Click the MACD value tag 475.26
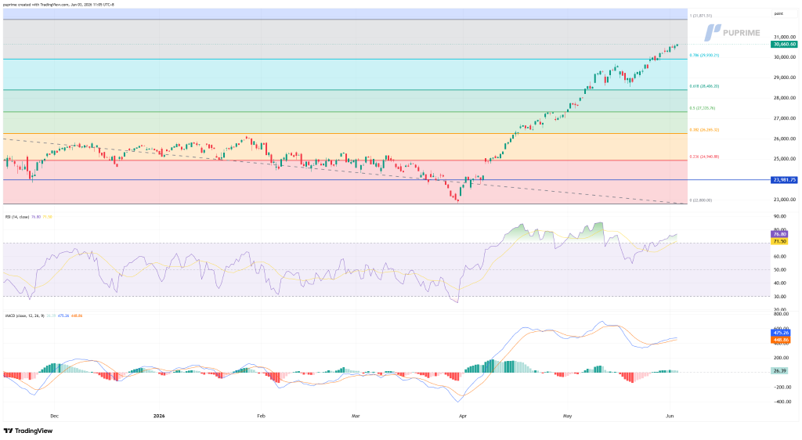 coord(781,333)
